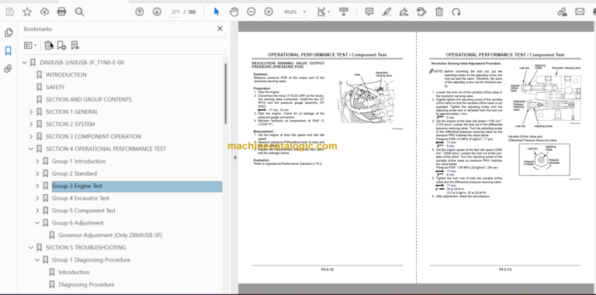Expand Group 4 Excavator Test arrow

point(37,198)
